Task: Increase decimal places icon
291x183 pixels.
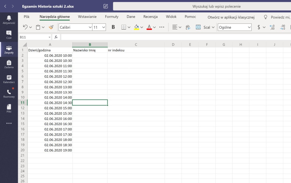Action: tap(272, 27)
